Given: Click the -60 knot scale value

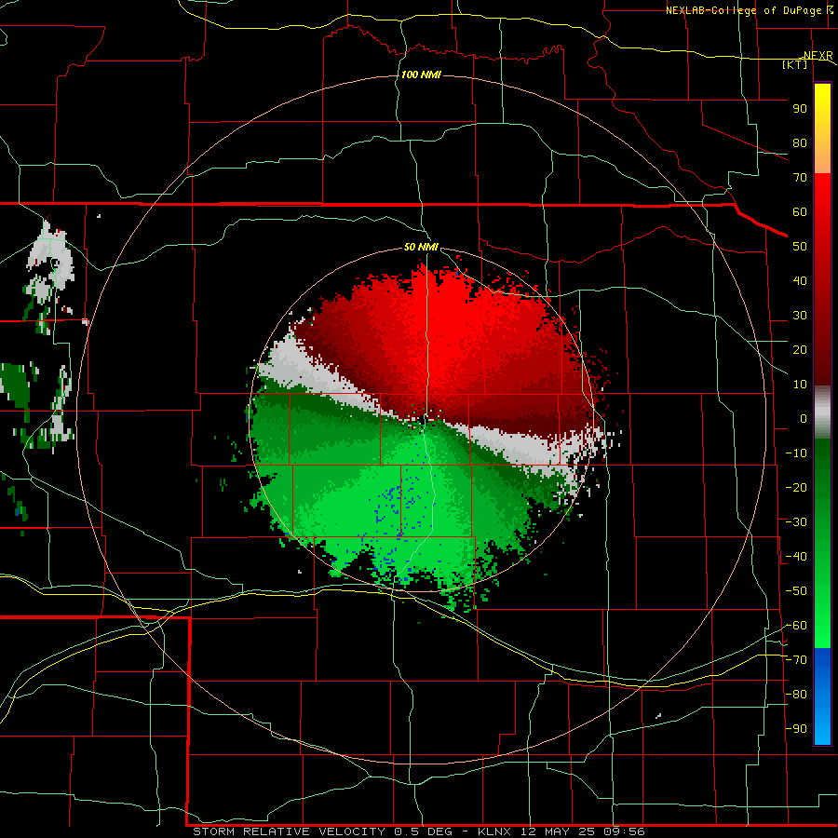Looking at the screenshot, I should [x=796, y=626].
